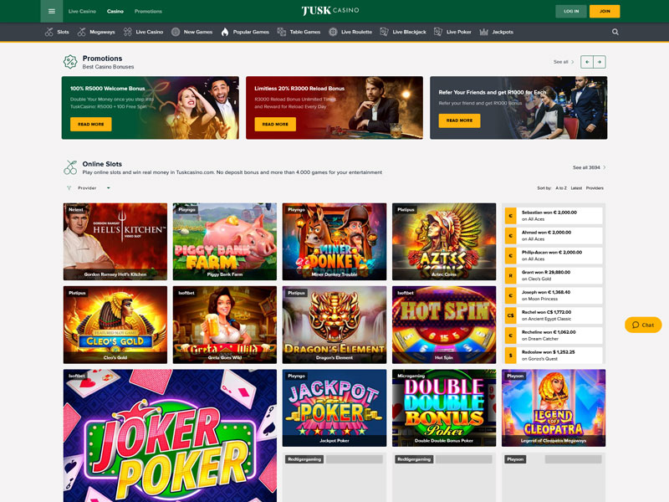Click the Table Games icon
The height and width of the screenshot is (502, 669).
(x=282, y=32)
